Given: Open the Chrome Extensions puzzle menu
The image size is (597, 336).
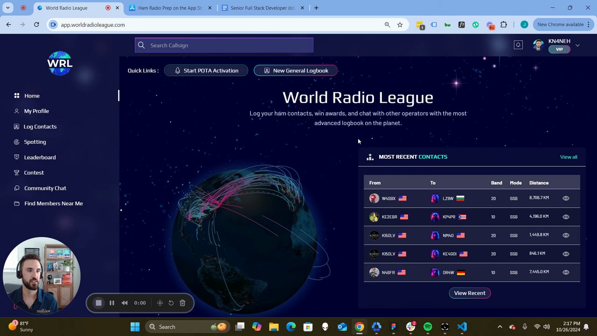Looking at the screenshot, I should click(x=504, y=25).
